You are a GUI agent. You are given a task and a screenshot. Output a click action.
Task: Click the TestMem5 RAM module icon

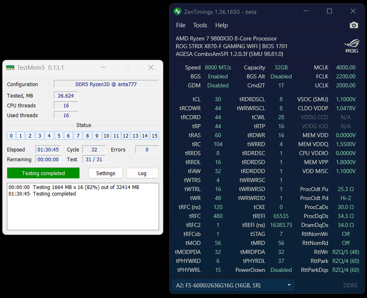point(10,67)
